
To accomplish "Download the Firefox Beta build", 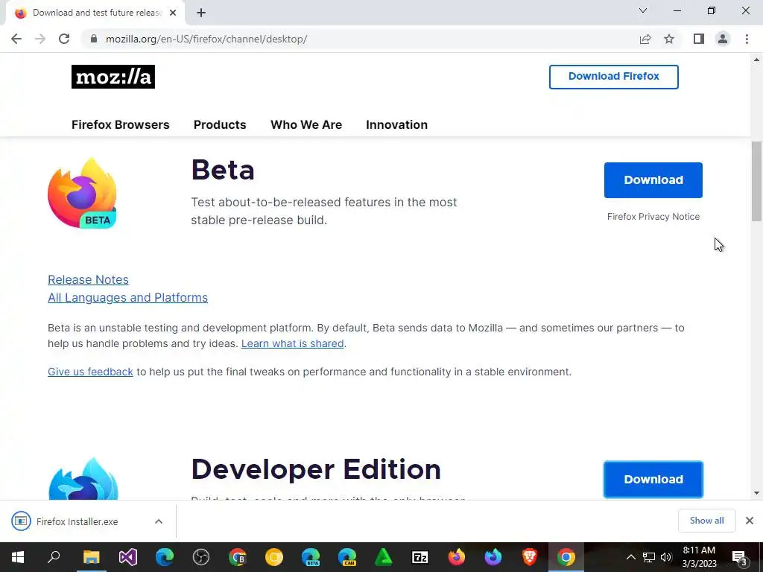I will click(x=653, y=180).
